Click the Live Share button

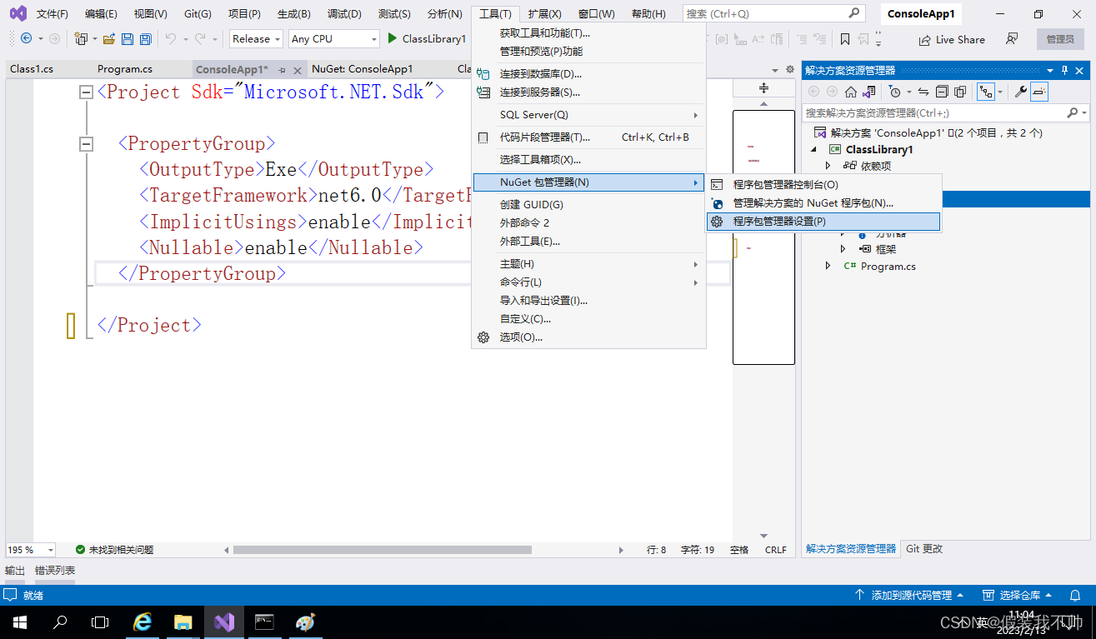click(952, 39)
